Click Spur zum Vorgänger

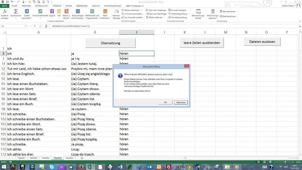click(x=157, y=10)
